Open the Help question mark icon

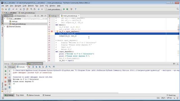75,9
